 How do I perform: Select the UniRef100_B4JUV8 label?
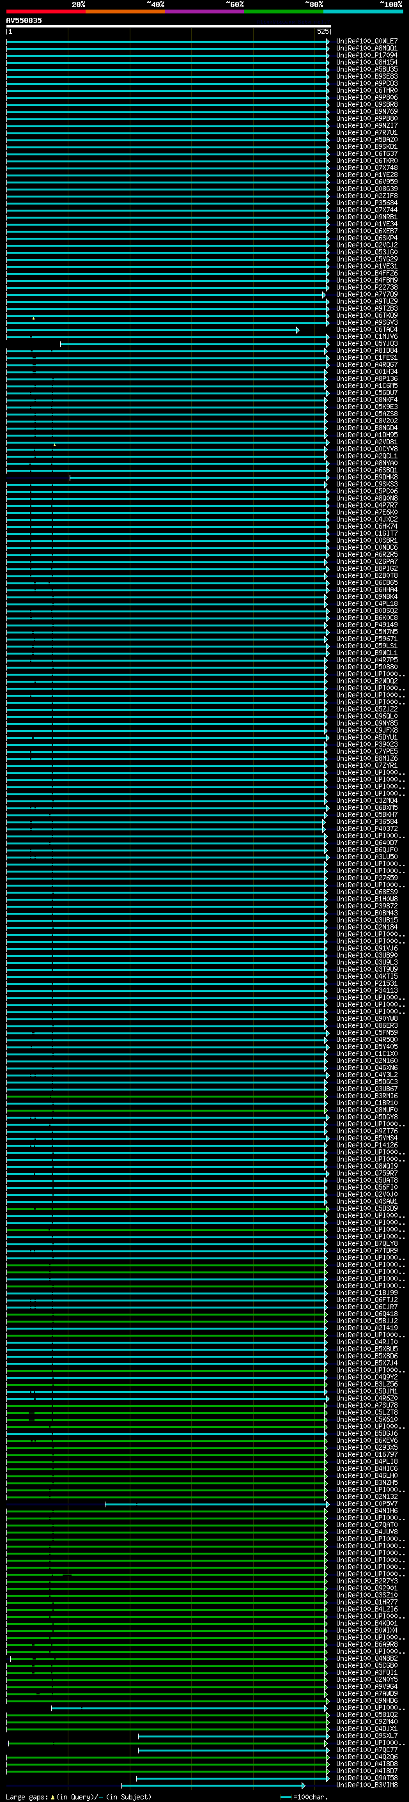click(x=366, y=1532)
